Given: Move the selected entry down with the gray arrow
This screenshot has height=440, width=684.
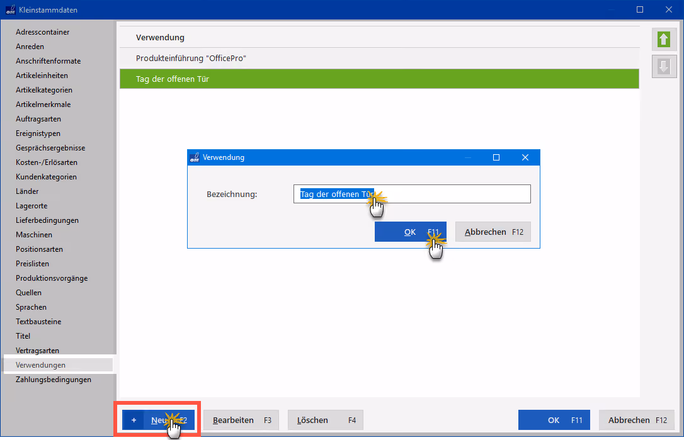Looking at the screenshot, I should 664,67.
